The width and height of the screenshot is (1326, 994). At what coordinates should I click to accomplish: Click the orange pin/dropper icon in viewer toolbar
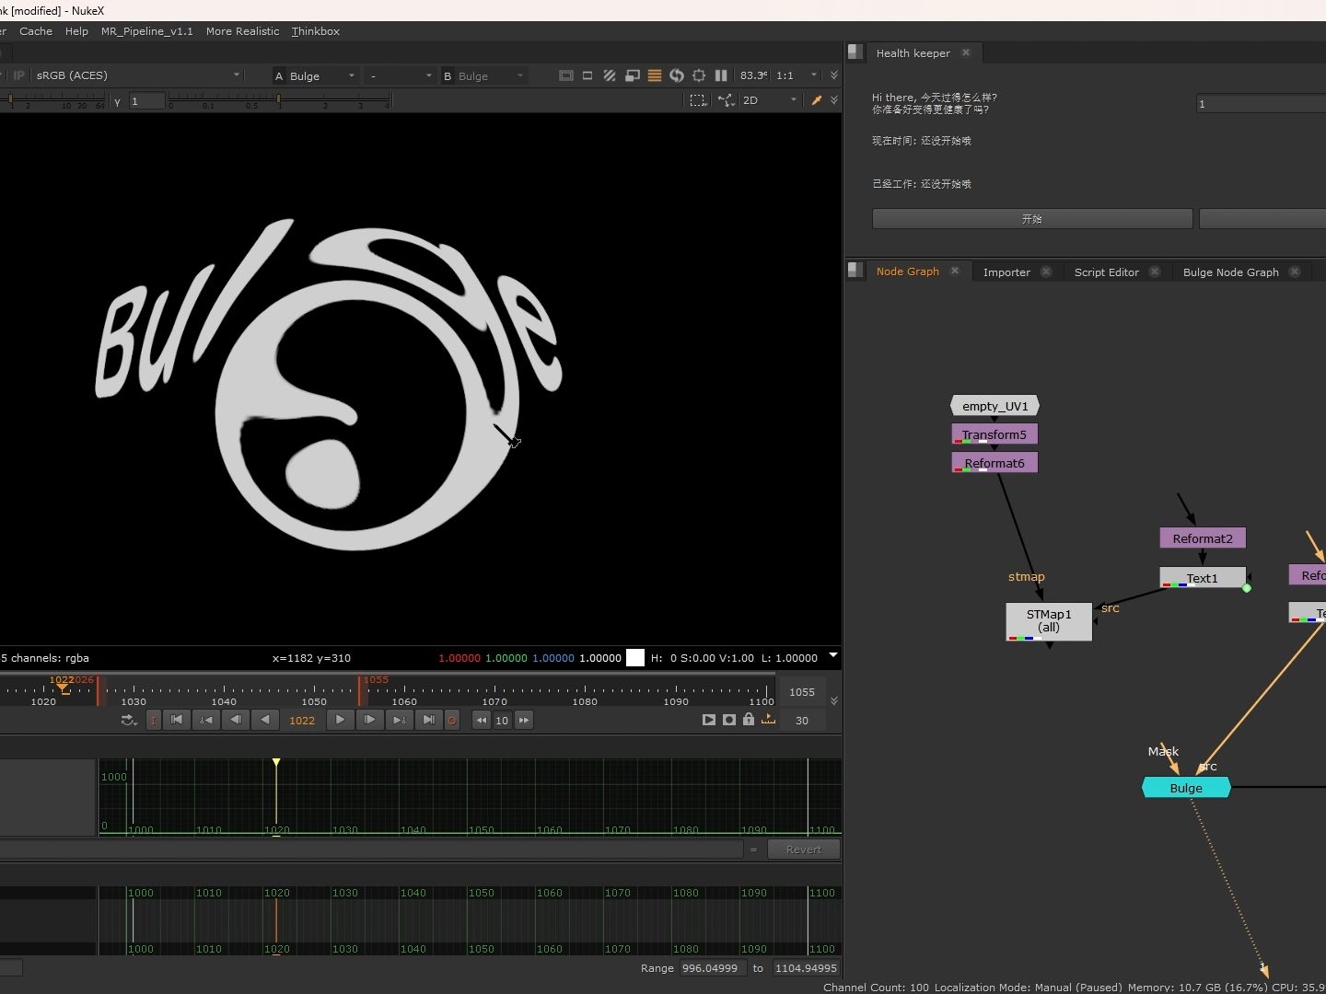816,100
